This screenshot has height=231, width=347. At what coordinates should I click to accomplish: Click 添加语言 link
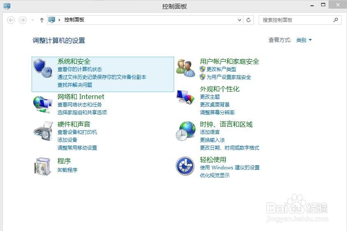[x=210, y=132]
